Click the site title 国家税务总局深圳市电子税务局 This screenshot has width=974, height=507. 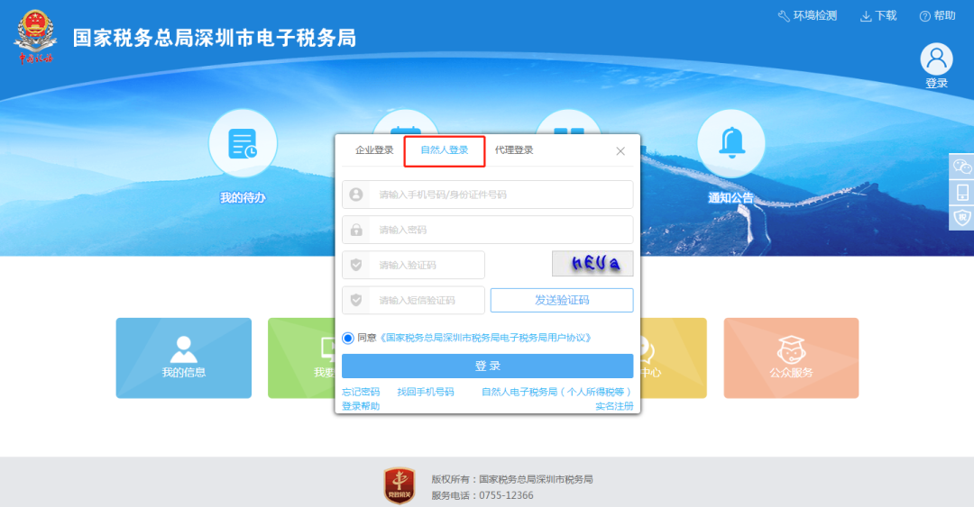pos(215,38)
